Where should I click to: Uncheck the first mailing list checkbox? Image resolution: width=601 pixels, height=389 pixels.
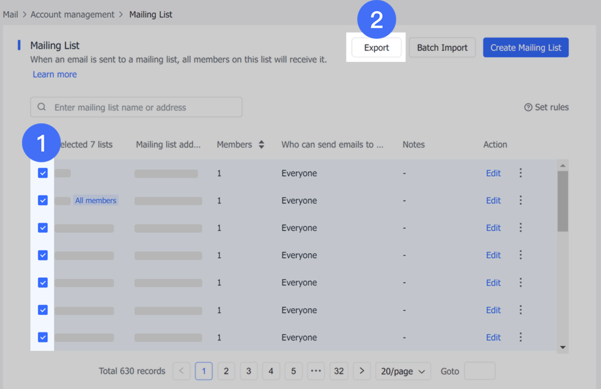(43, 173)
